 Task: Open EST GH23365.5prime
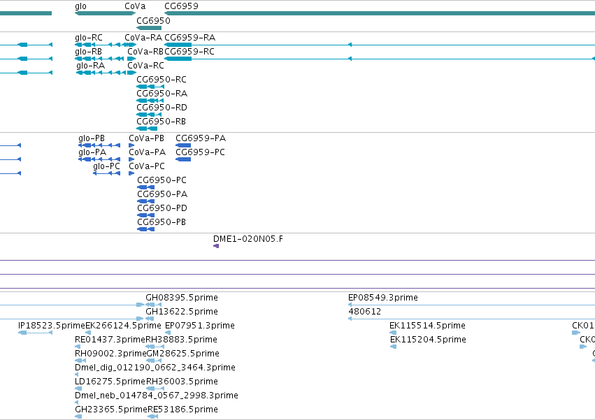111,410
